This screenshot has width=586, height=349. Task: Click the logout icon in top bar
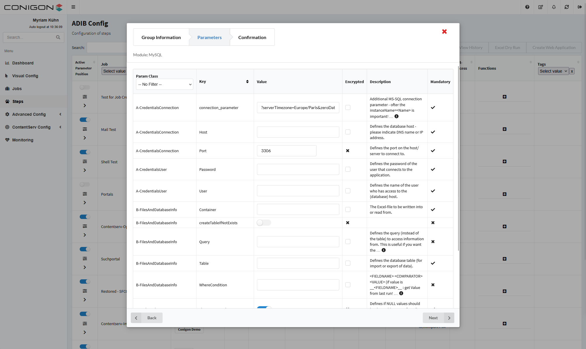pyautogui.click(x=580, y=7)
